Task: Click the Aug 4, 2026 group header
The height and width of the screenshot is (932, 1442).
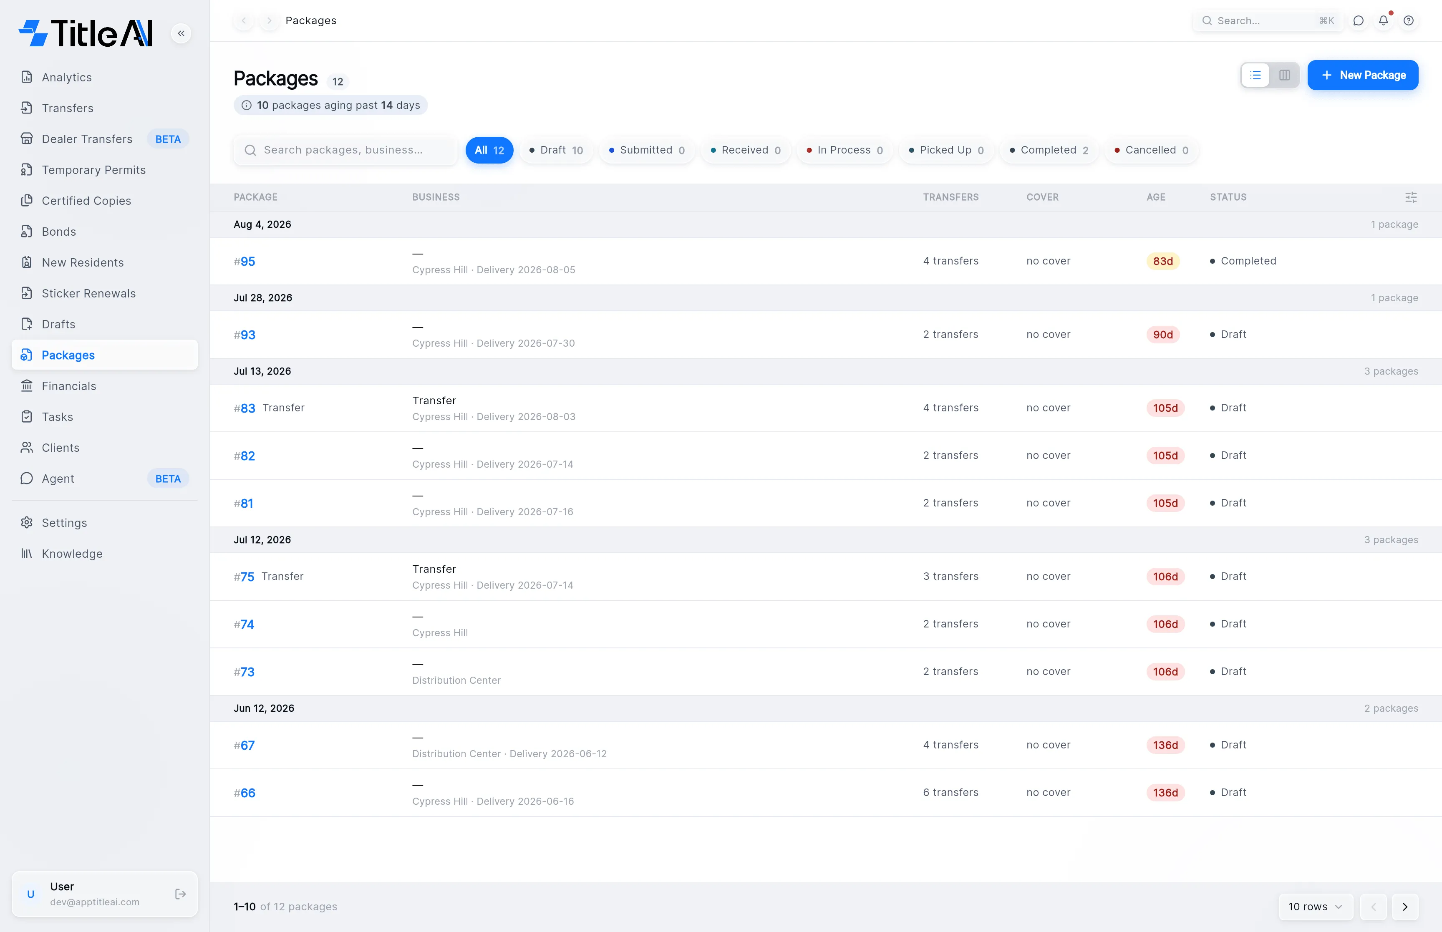Action: click(x=825, y=224)
